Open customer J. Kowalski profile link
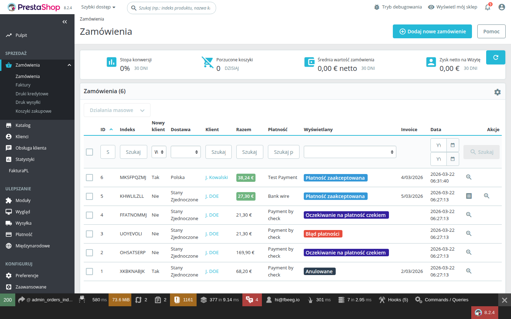The width and height of the screenshot is (511, 319). pyautogui.click(x=216, y=177)
